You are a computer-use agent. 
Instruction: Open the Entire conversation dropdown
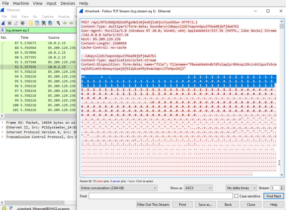(118, 188)
